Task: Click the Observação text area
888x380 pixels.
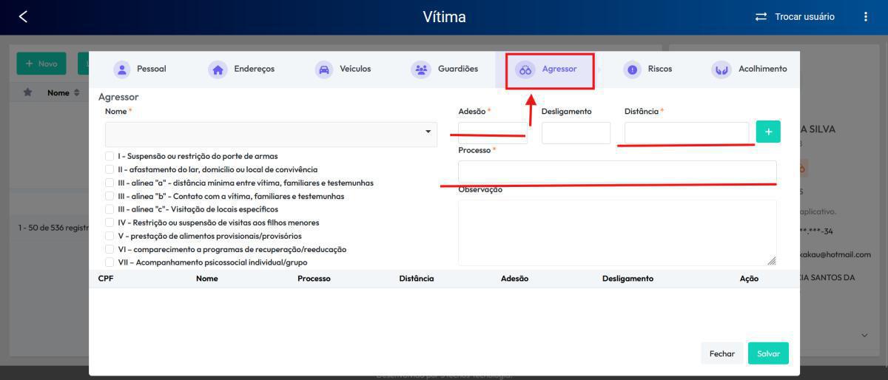Action: click(617, 232)
